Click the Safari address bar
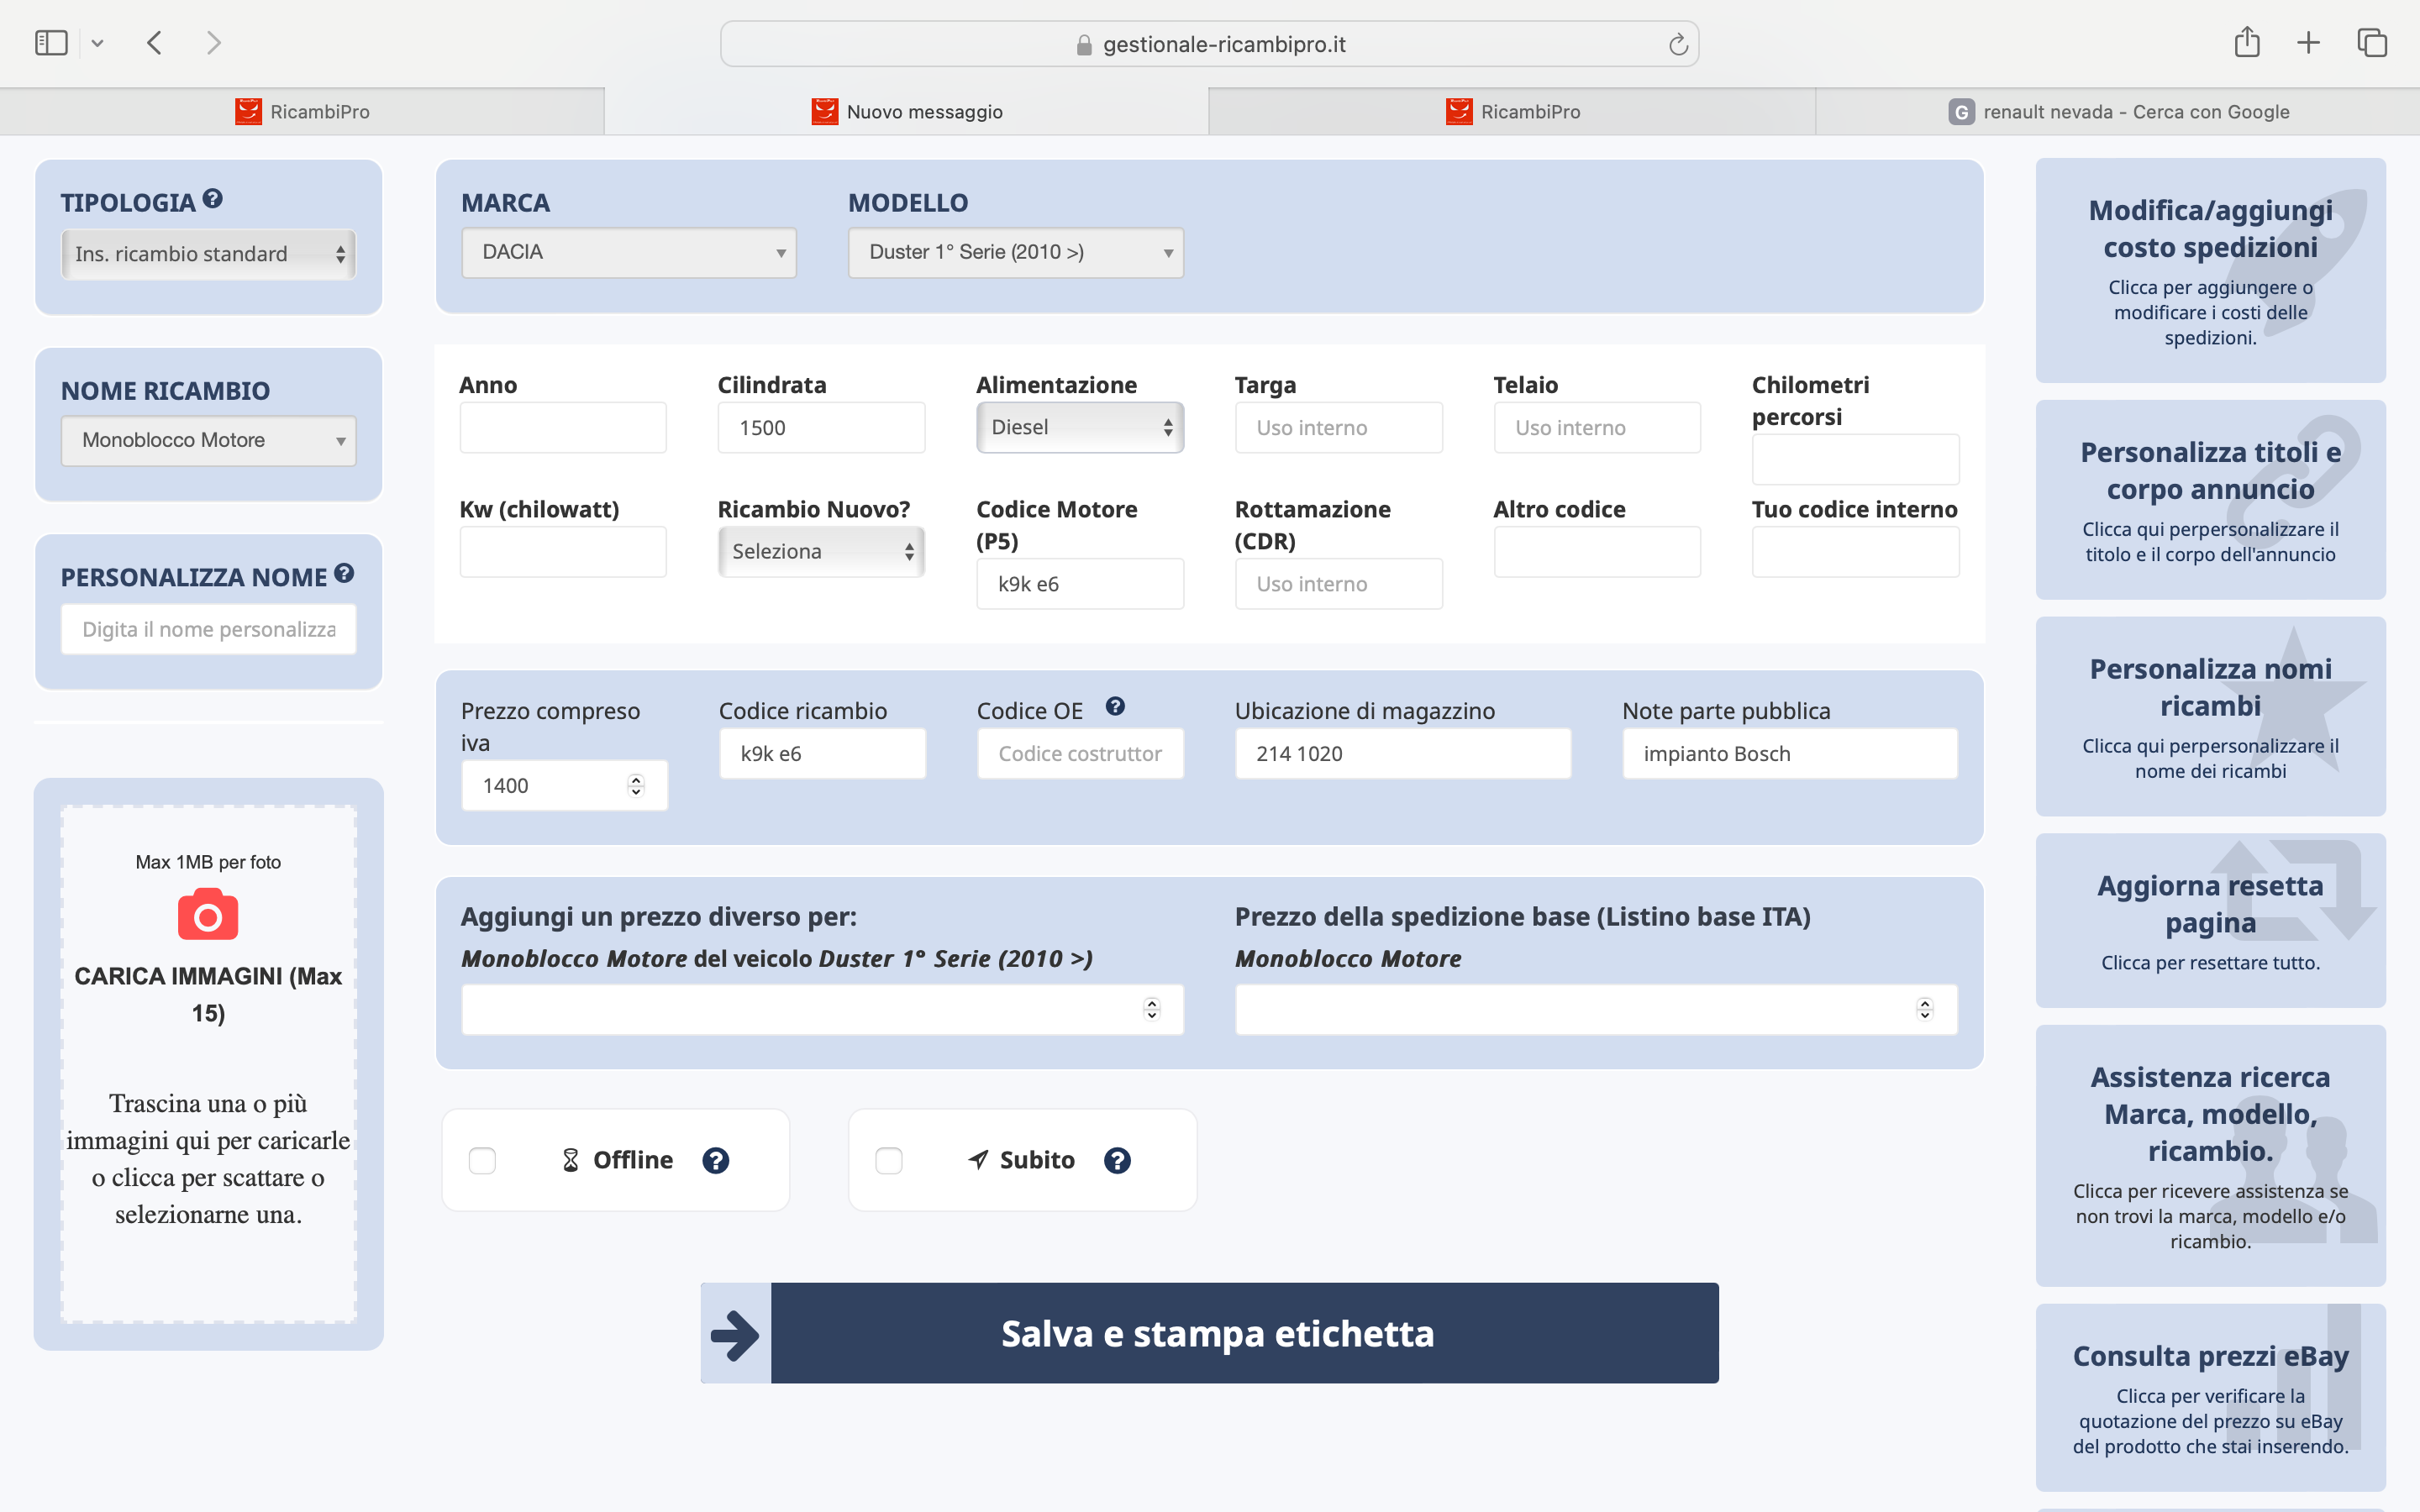 click(x=1209, y=44)
